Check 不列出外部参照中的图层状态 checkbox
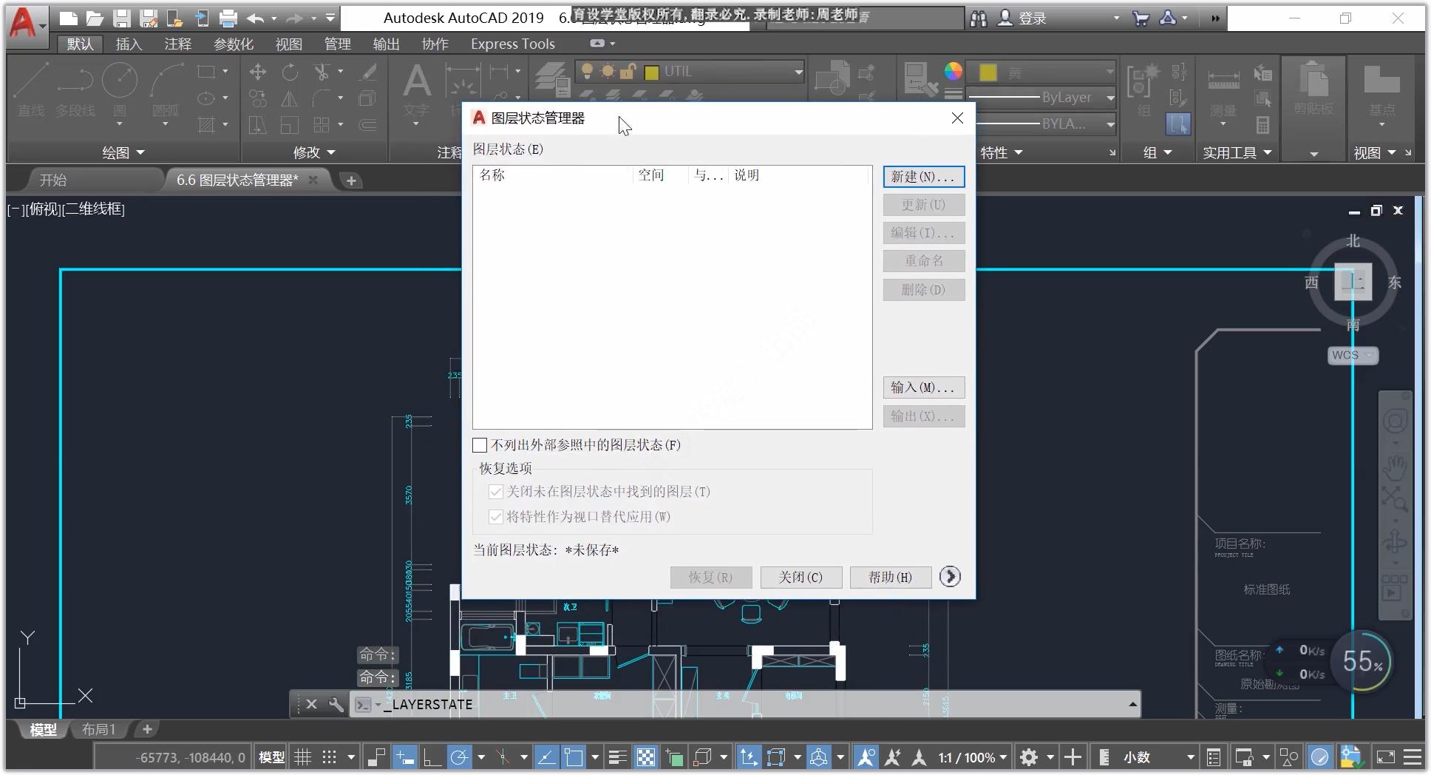This screenshot has height=775, width=1431. click(x=480, y=445)
